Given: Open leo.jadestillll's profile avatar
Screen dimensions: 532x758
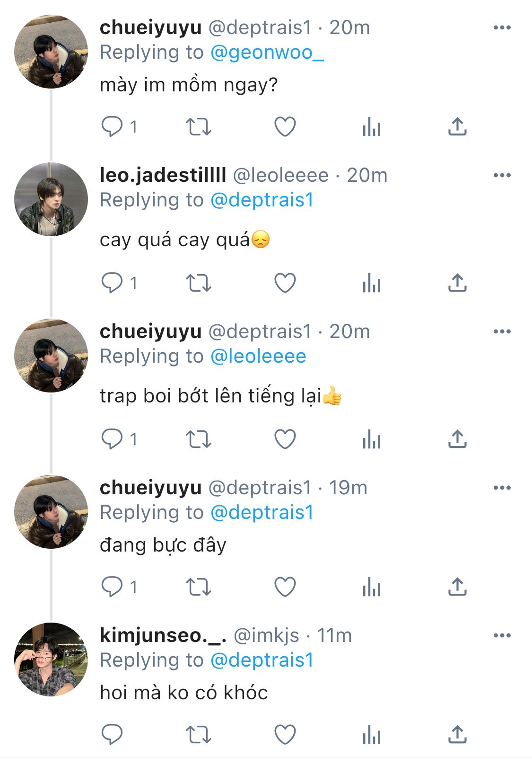Looking at the screenshot, I should pos(51,199).
